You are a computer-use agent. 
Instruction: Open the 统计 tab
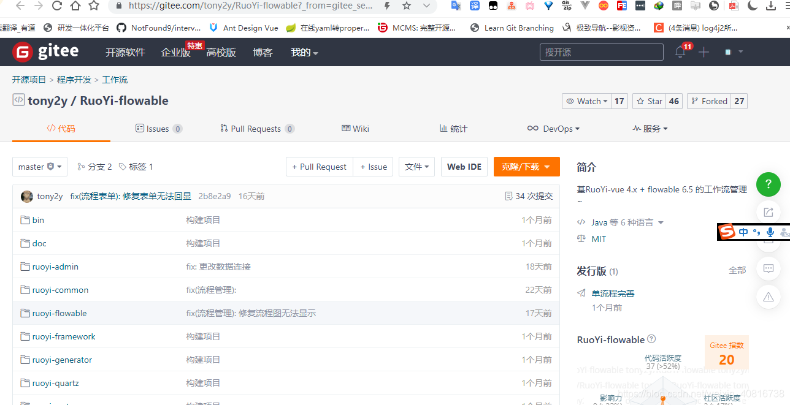(x=453, y=129)
